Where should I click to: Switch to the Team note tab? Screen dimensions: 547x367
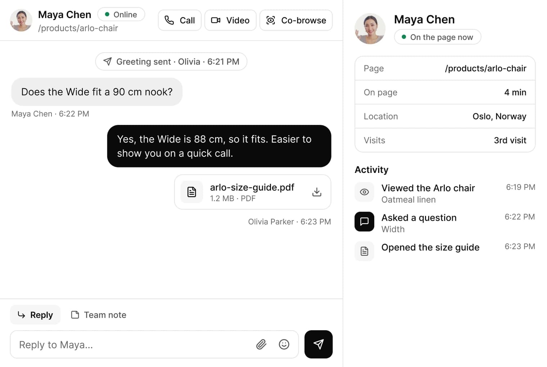point(99,315)
